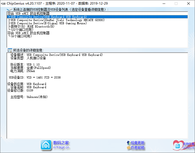
Task: Minimize the ChipGenius window
Action: point(164,4)
